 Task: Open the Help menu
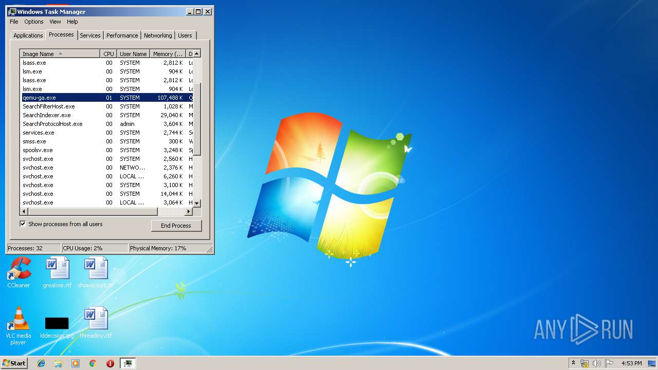coord(72,22)
